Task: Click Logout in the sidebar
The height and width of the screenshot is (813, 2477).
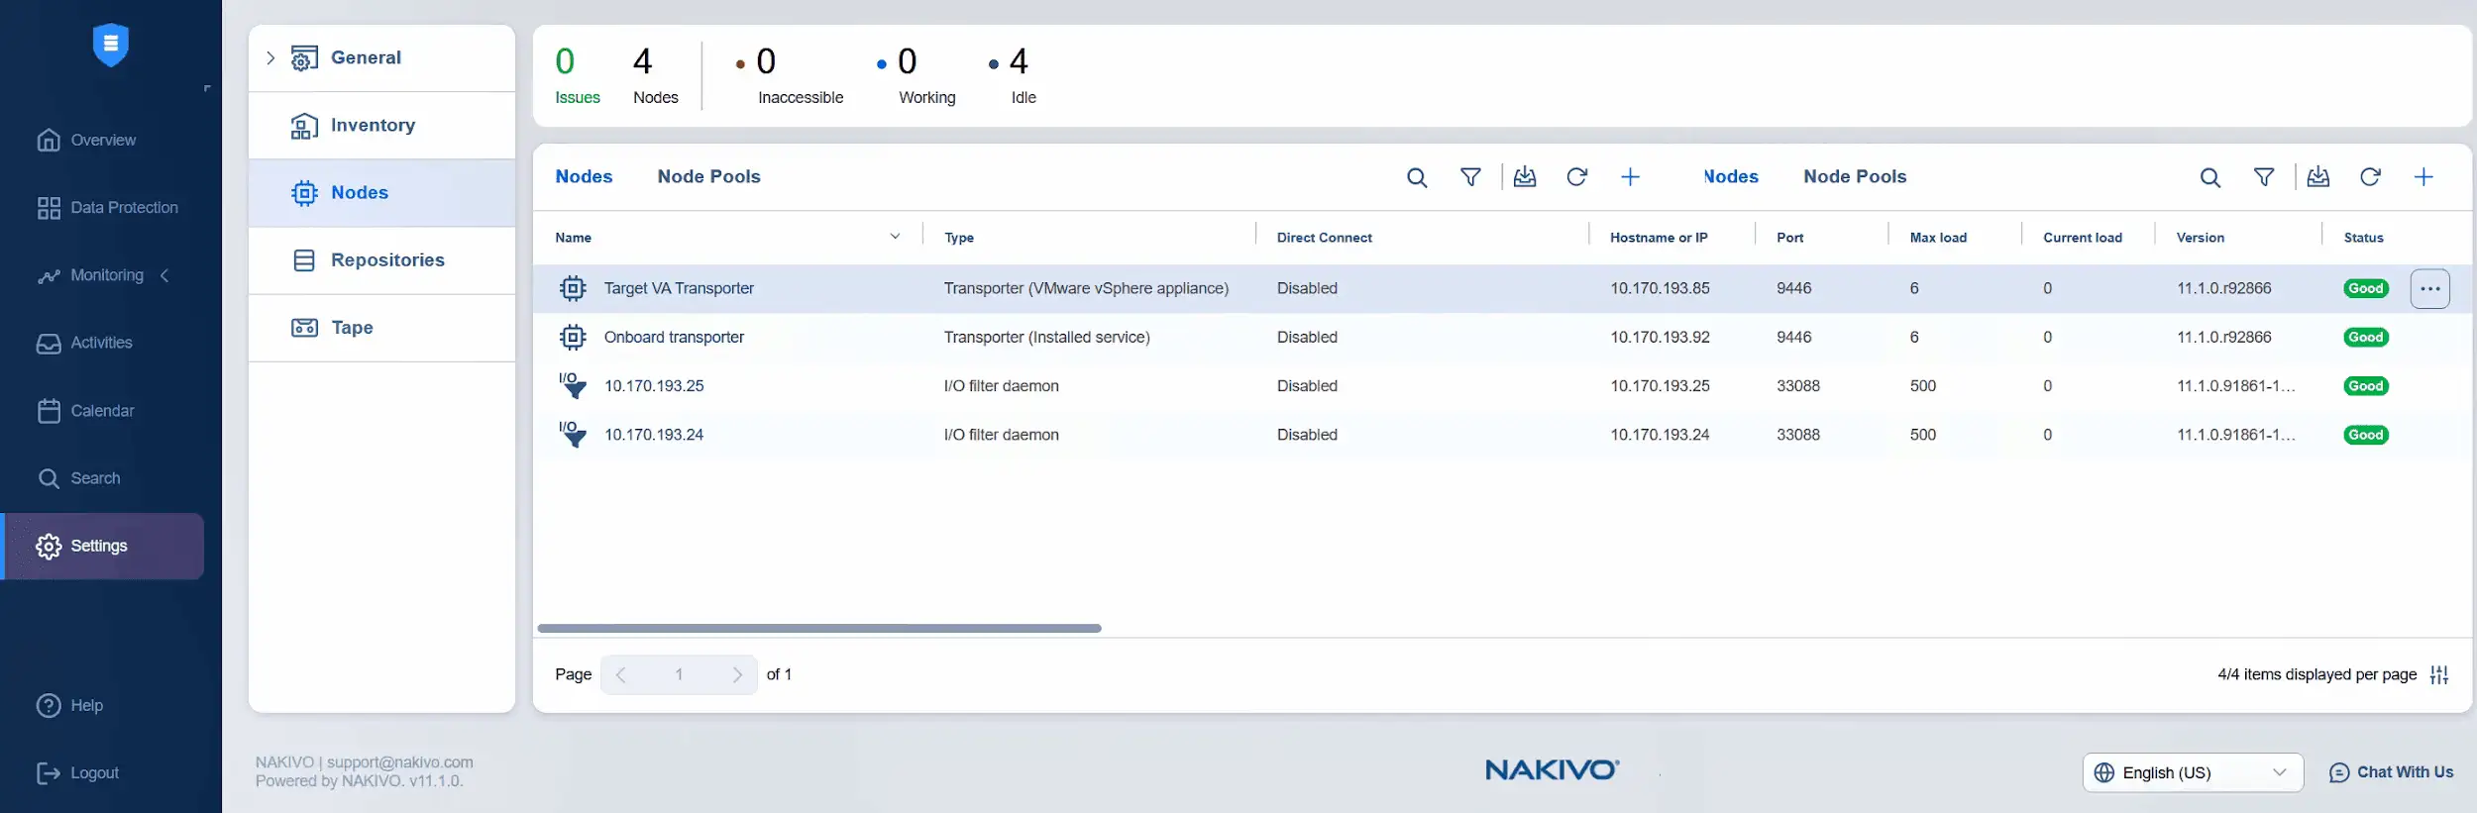Action: [94, 772]
